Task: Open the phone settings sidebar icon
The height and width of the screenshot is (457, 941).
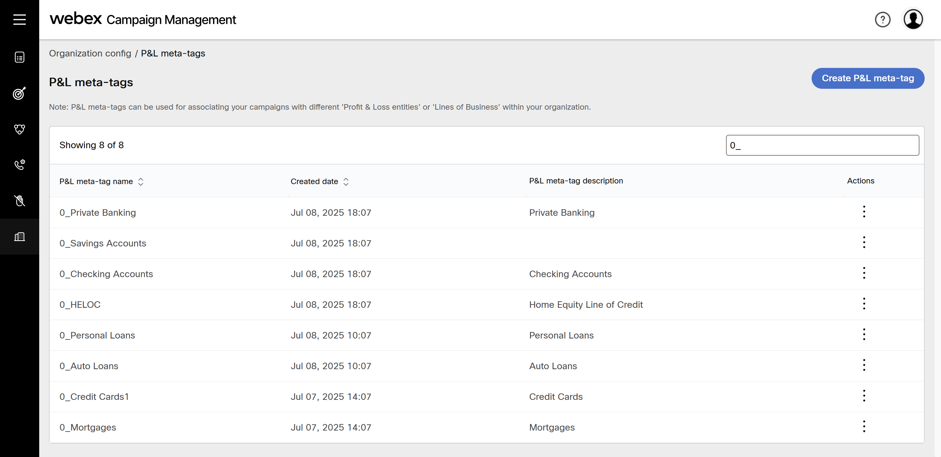Action: [x=19, y=165]
